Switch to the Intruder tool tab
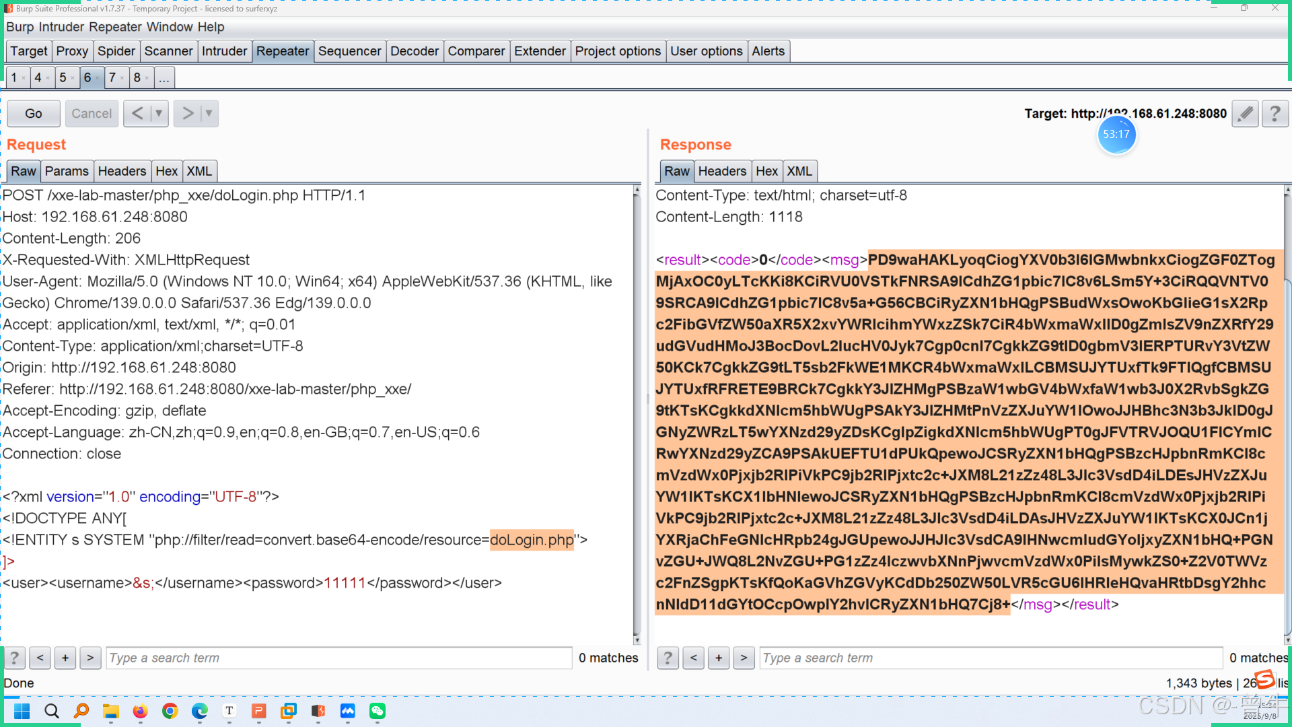Screen dimensions: 1292x727 pos(224,51)
